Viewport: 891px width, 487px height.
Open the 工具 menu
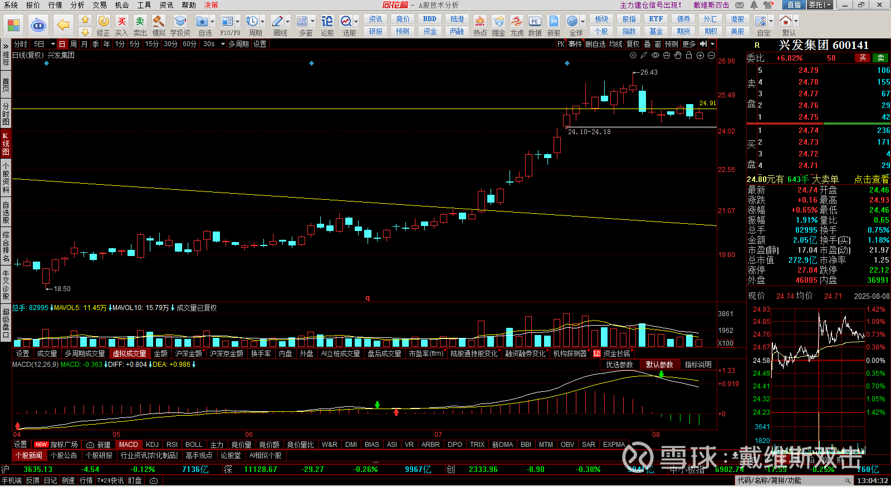click(x=144, y=5)
